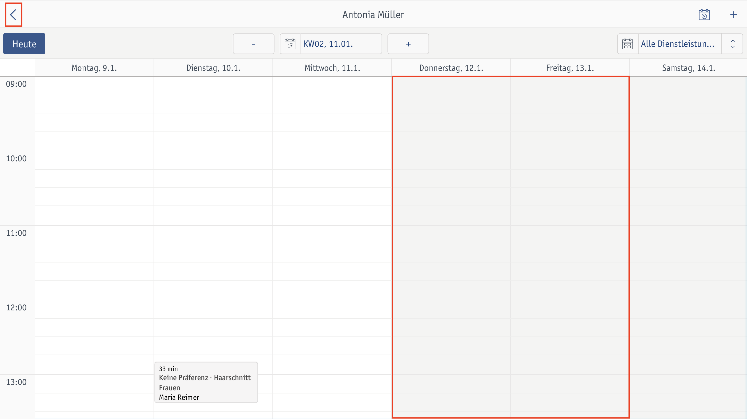Screen dimensions: 747x419
Task: Open date picker calendar icon beside KW02
Action: pos(290,44)
